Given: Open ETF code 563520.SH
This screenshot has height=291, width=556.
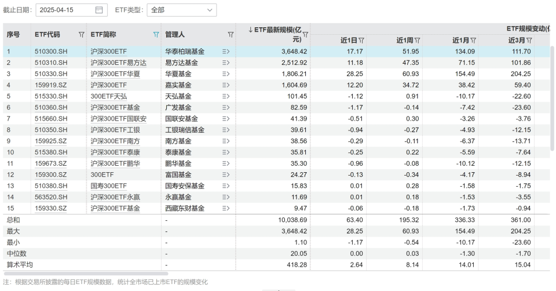Looking at the screenshot, I should [51, 197].
